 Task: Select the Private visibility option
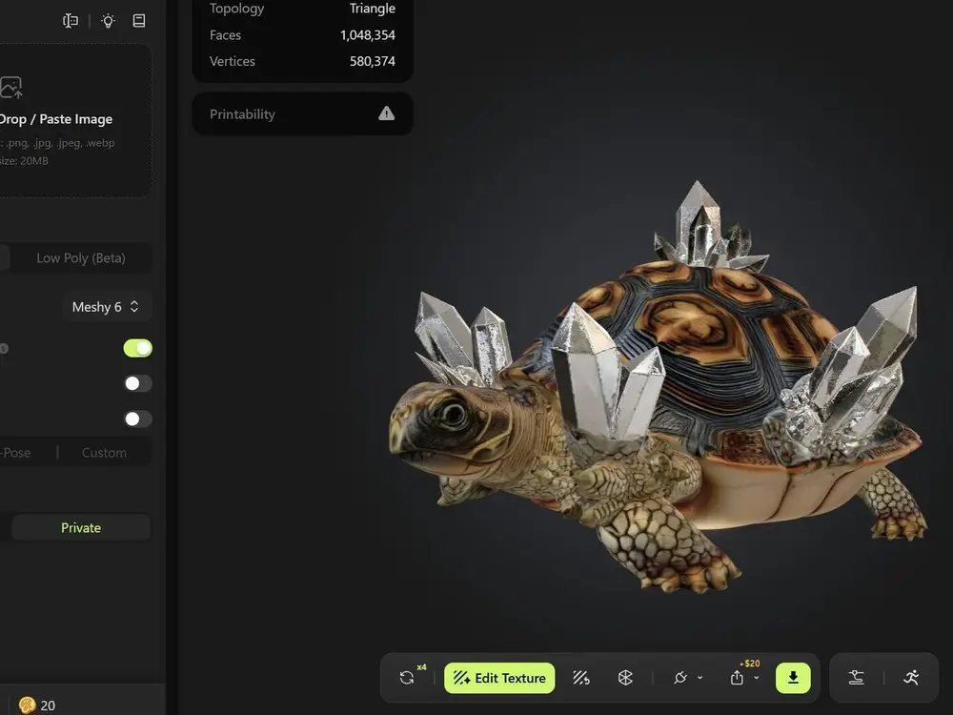pos(81,528)
